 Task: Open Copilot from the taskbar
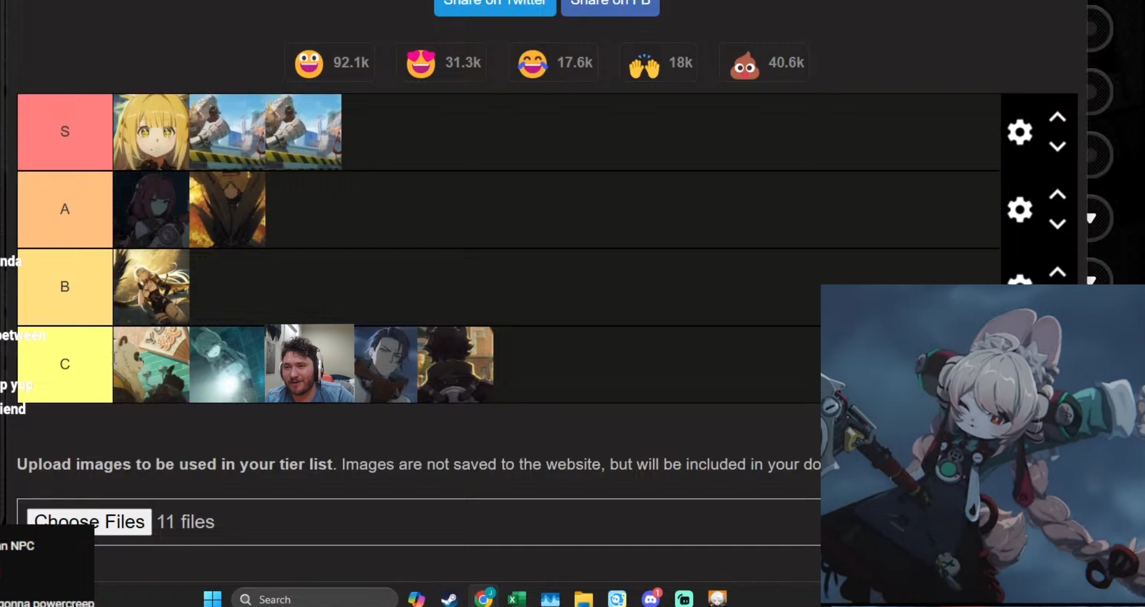[416, 599]
